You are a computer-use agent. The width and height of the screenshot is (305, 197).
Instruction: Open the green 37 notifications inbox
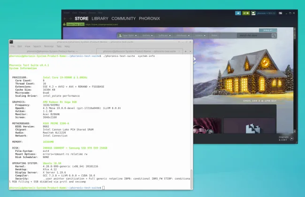click(x=246, y=13)
